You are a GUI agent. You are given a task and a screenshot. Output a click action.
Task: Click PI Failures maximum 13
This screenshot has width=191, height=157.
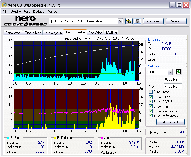point(90,147)
